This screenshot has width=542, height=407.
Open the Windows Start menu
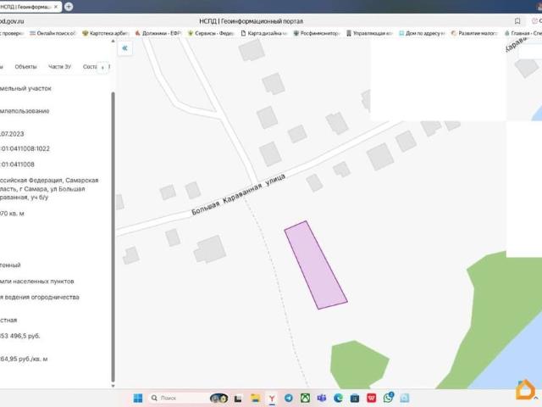tap(138, 398)
